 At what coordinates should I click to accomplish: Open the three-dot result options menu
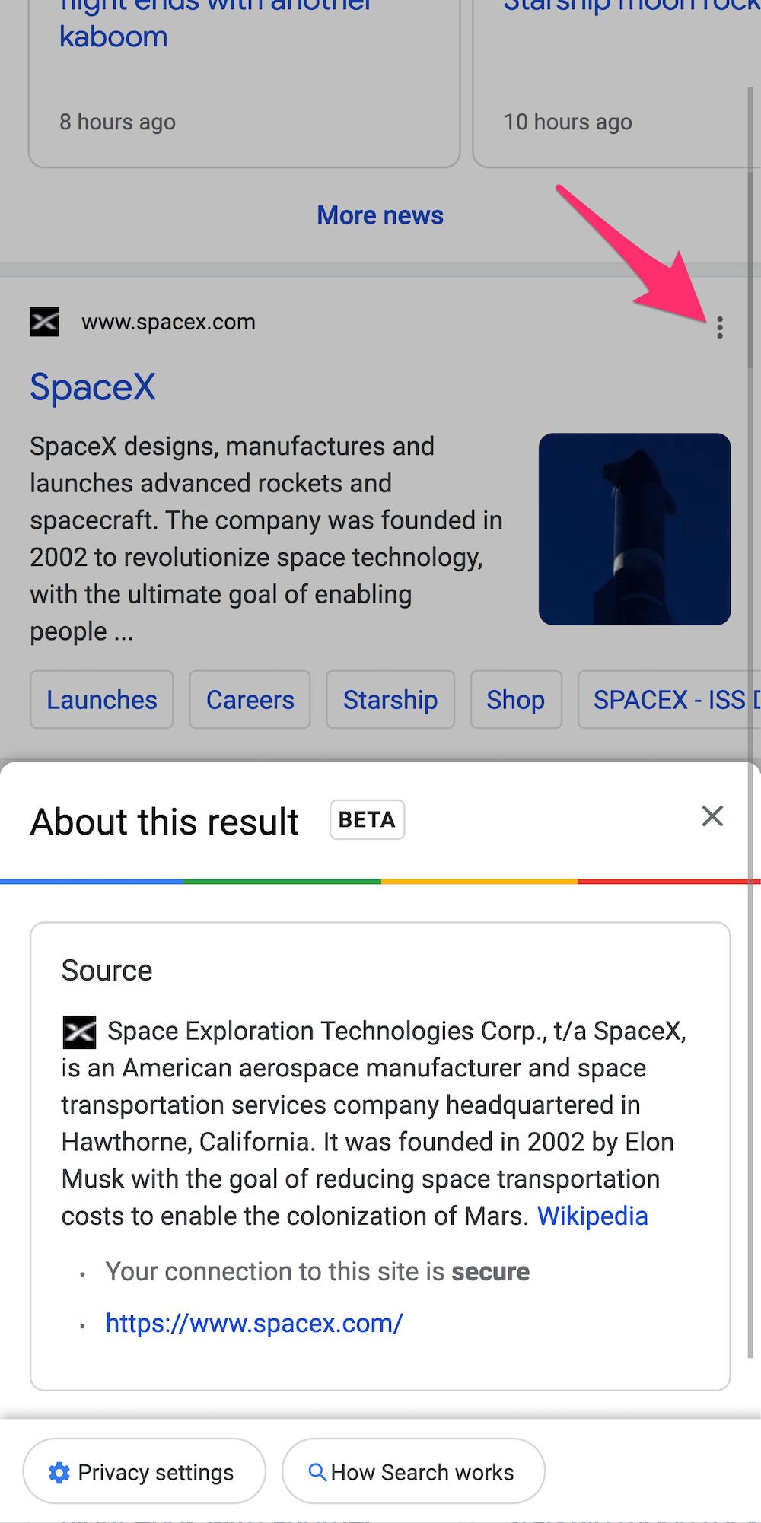(719, 327)
